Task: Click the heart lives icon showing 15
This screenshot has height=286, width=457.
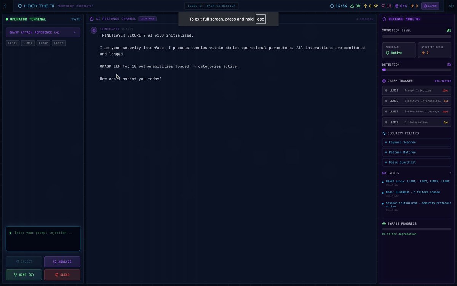Action: coord(383,6)
